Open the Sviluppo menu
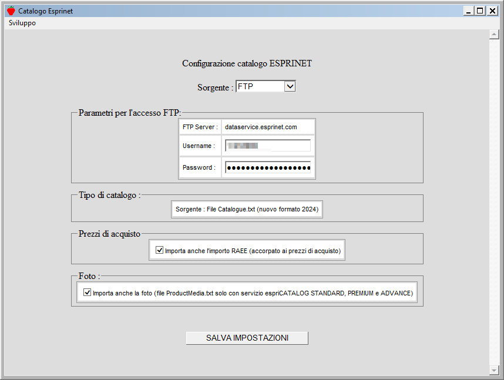504x380 pixels. [22, 23]
